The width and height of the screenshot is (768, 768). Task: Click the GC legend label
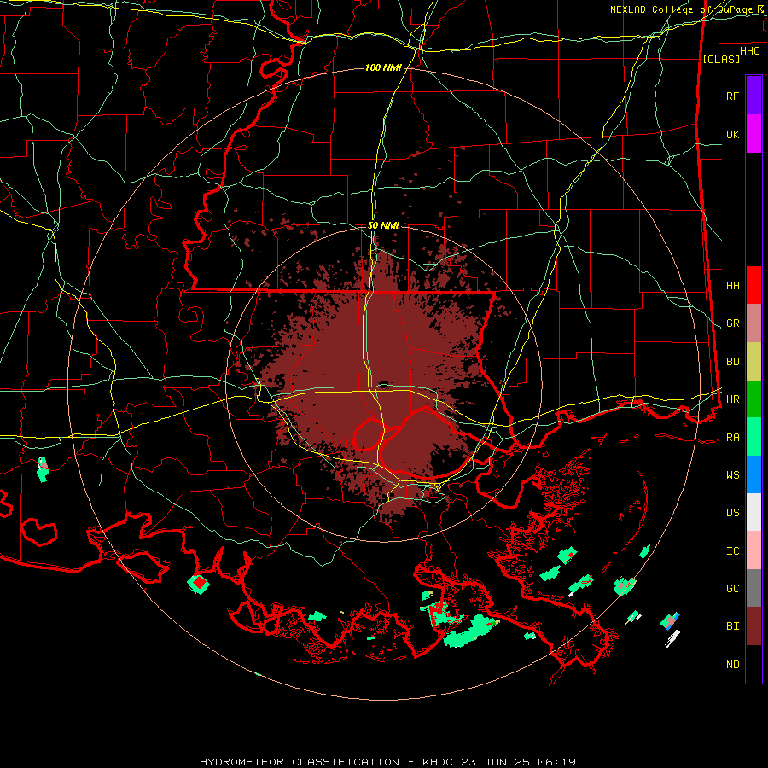(x=732, y=589)
